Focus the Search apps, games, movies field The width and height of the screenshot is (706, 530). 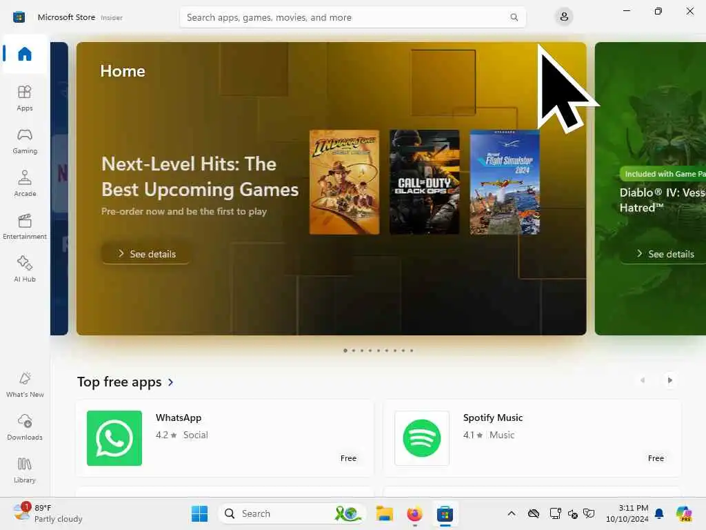[x=352, y=17]
